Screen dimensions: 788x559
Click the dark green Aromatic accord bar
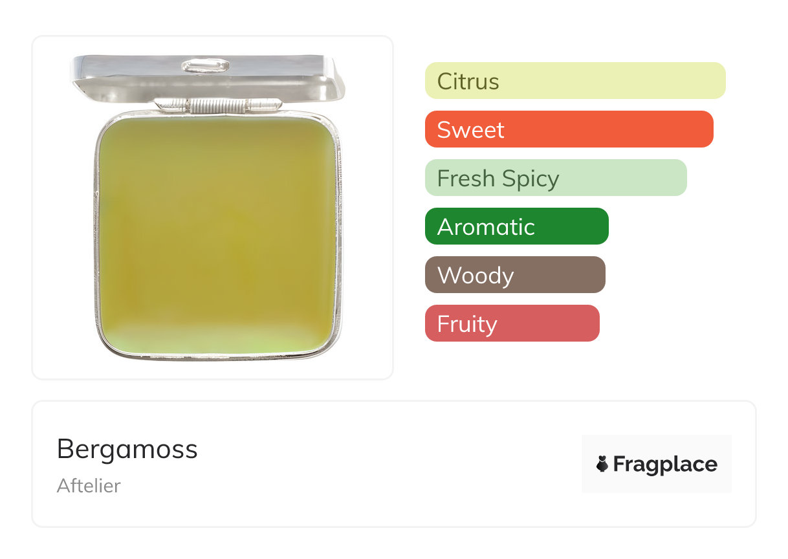point(516,226)
